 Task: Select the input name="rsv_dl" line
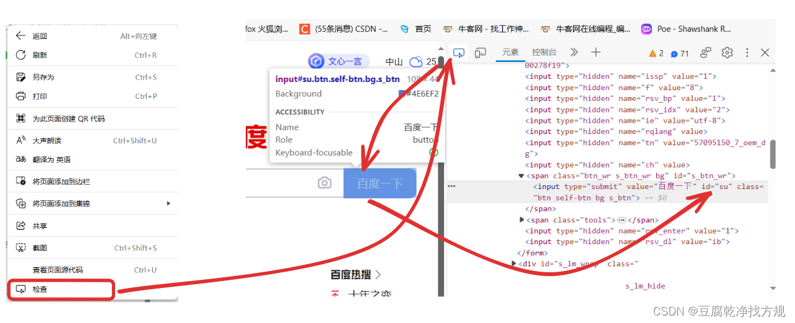(627, 242)
